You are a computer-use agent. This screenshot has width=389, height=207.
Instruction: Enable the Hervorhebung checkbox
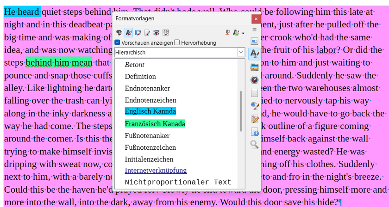pyautogui.click(x=177, y=43)
